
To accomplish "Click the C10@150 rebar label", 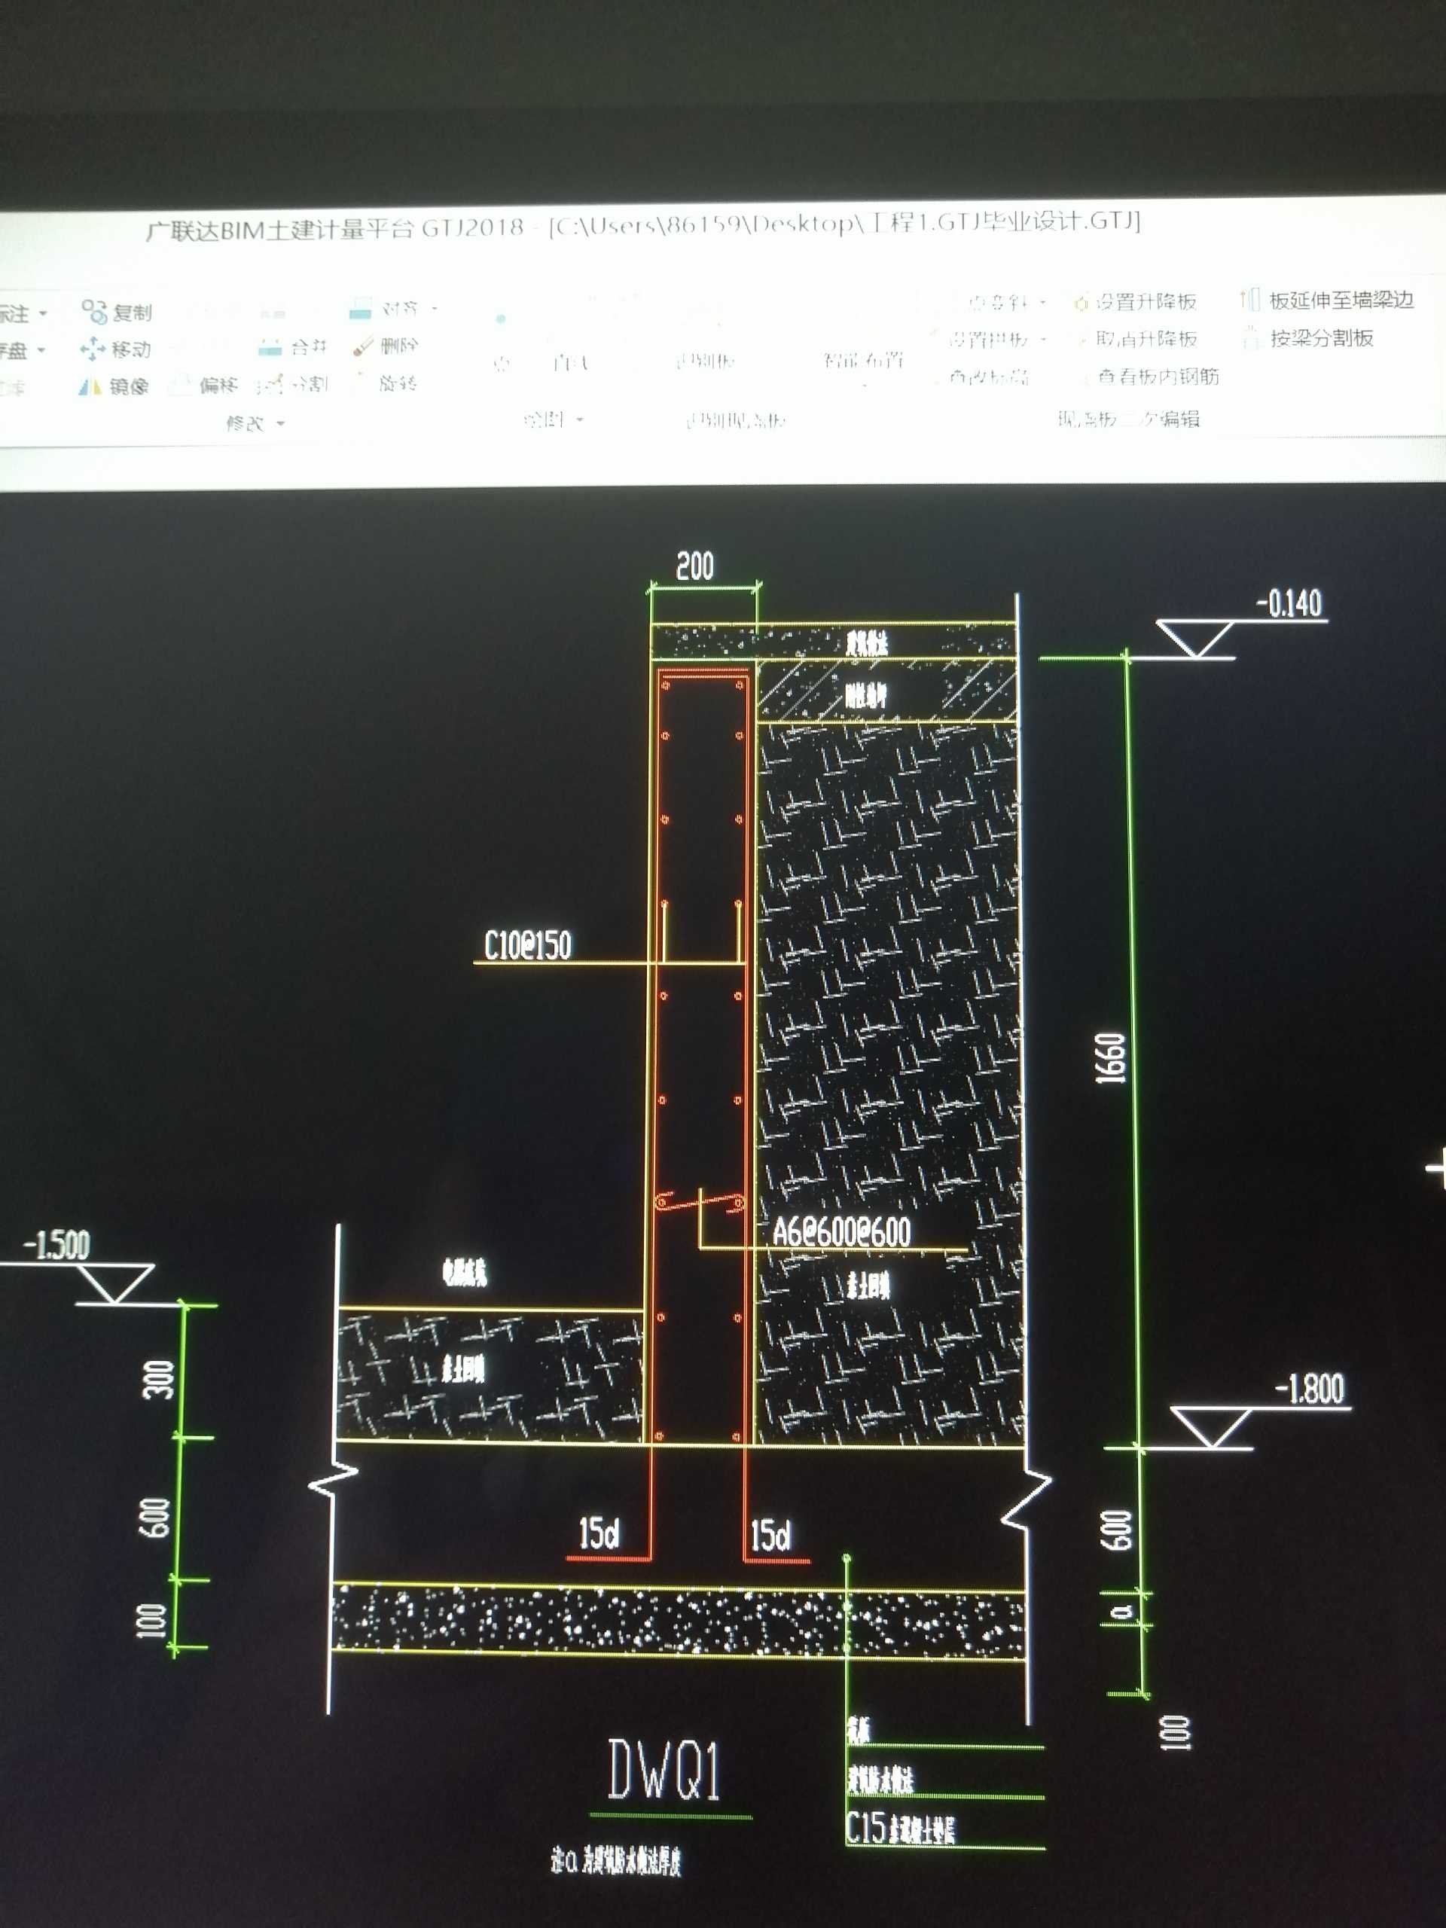I will coord(528,945).
